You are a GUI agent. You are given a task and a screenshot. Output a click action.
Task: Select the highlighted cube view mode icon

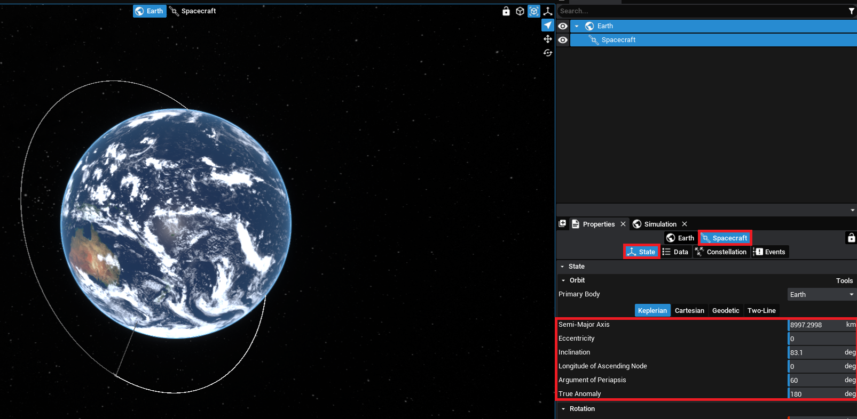tap(534, 11)
